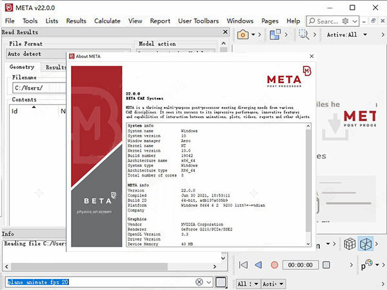Open the User Toolbars menu
The image size is (387, 290).
(x=198, y=21)
